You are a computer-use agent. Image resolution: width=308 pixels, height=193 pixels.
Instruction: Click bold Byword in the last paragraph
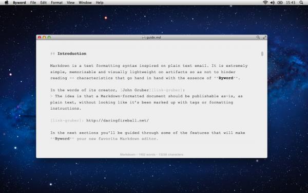tap(62, 139)
